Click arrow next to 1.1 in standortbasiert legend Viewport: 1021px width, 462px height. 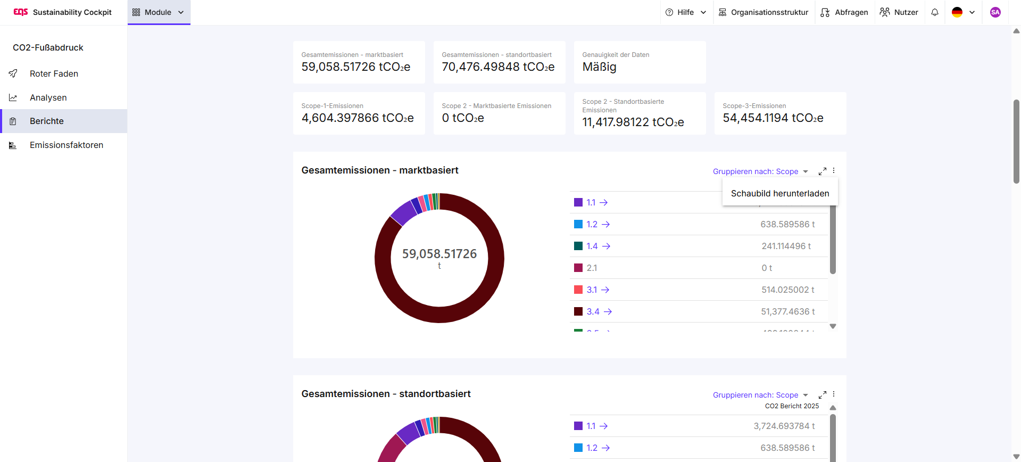point(604,426)
